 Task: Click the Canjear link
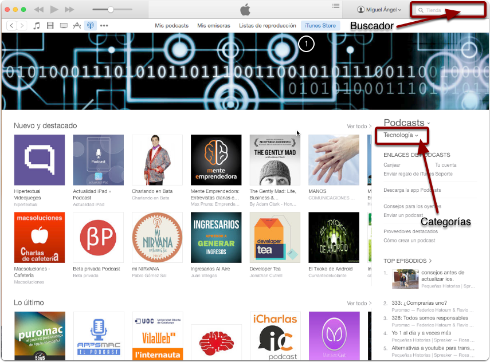tap(392, 165)
